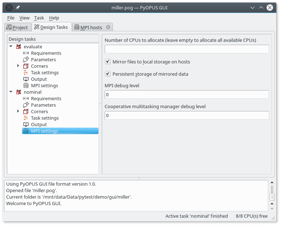Expand Corners under evaluate task
This screenshot has height=226, width=281.
click(x=18, y=66)
